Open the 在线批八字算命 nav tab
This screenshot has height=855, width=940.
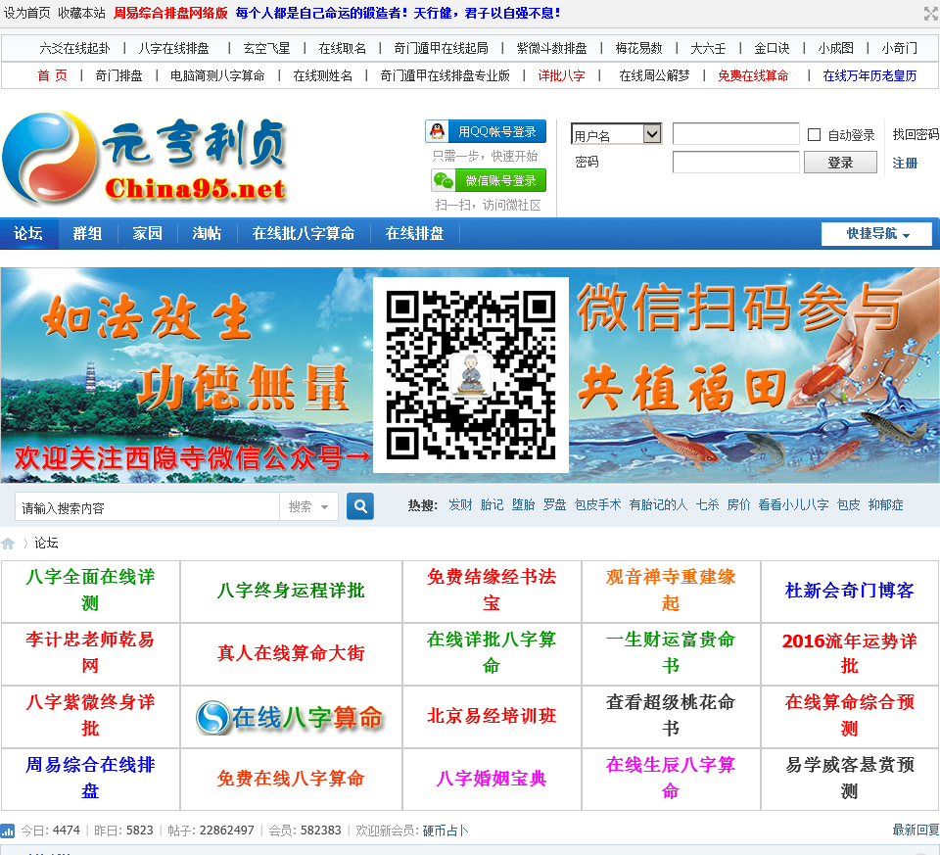[x=304, y=234]
